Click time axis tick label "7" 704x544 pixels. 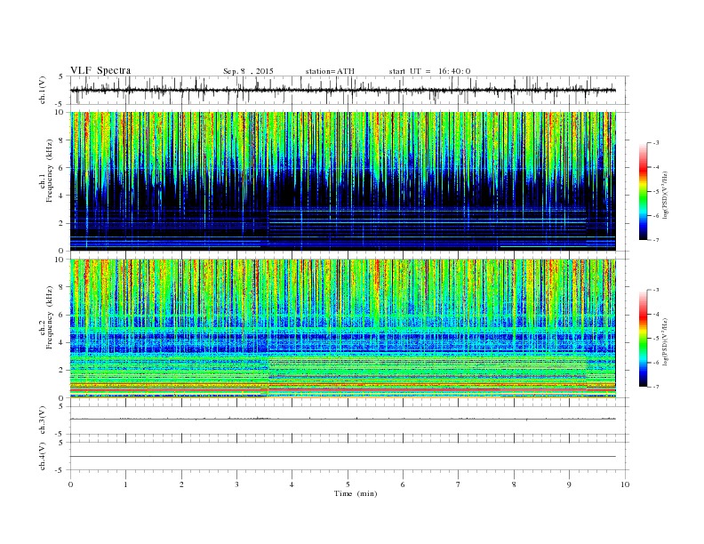[459, 484]
